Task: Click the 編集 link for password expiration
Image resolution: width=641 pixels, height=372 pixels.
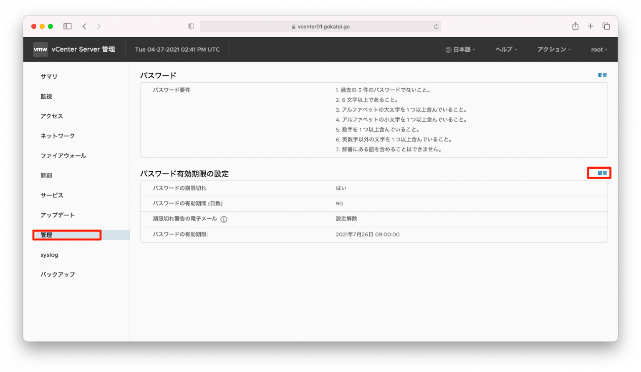Action: point(602,173)
